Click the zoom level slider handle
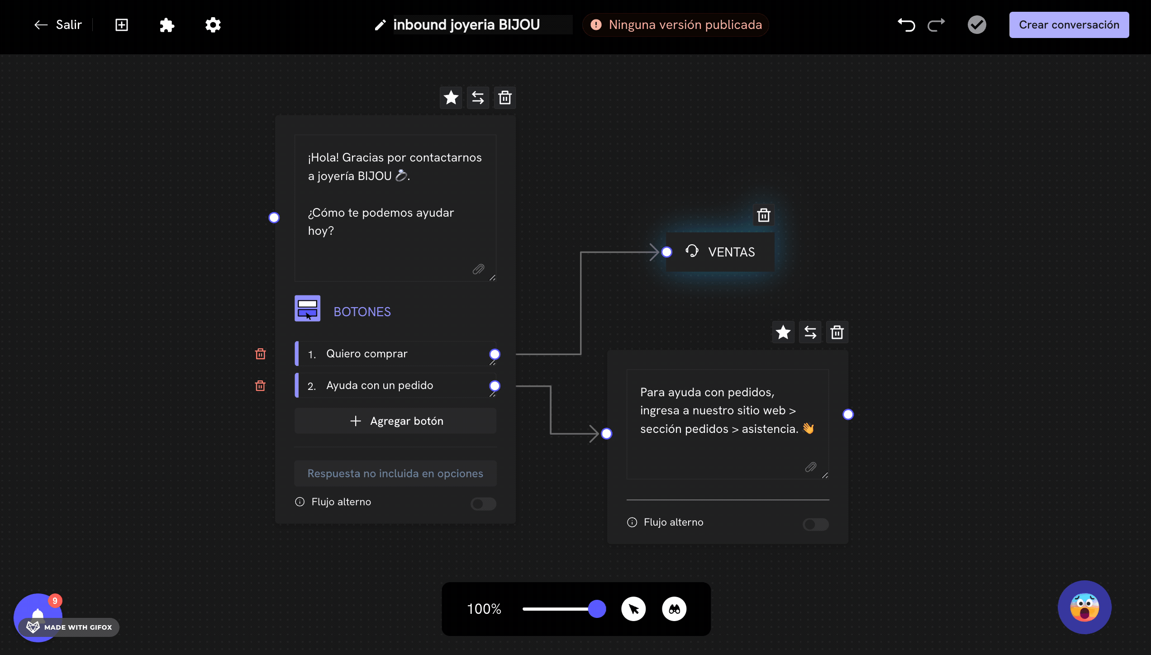The width and height of the screenshot is (1151, 655). point(597,609)
